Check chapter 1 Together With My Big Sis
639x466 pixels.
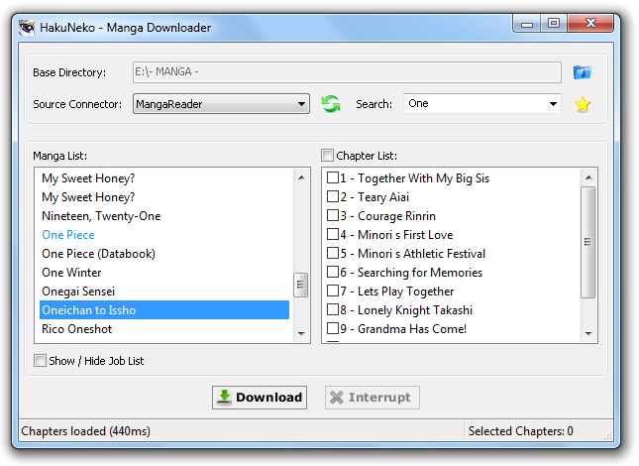pos(333,177)
